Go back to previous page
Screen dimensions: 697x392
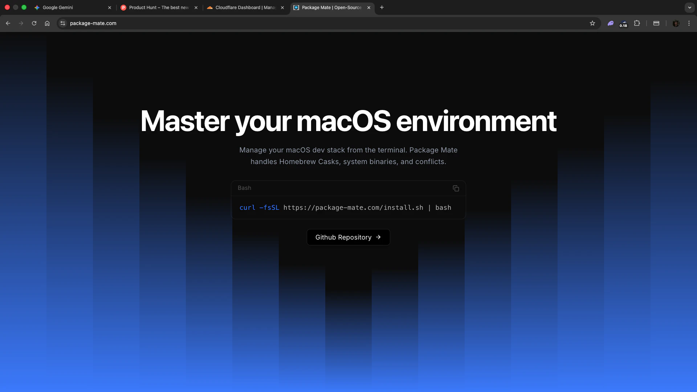pos(8,23)
